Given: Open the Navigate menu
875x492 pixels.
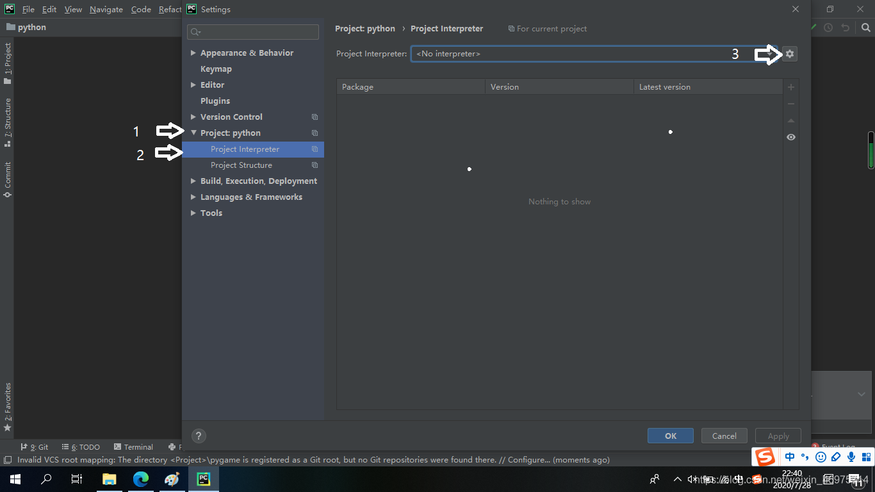Looking at the screenshot, I should [x=106, y=10].
